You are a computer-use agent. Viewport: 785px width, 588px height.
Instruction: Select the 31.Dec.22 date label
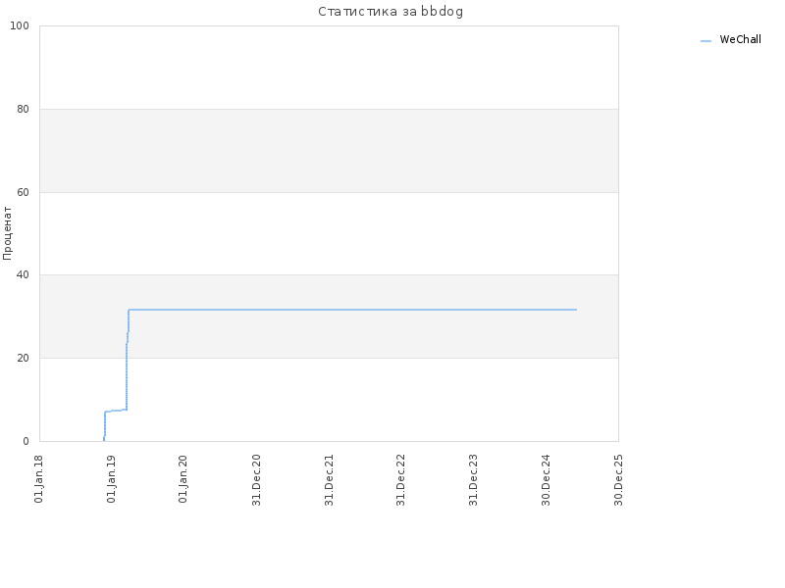point(401,479)
